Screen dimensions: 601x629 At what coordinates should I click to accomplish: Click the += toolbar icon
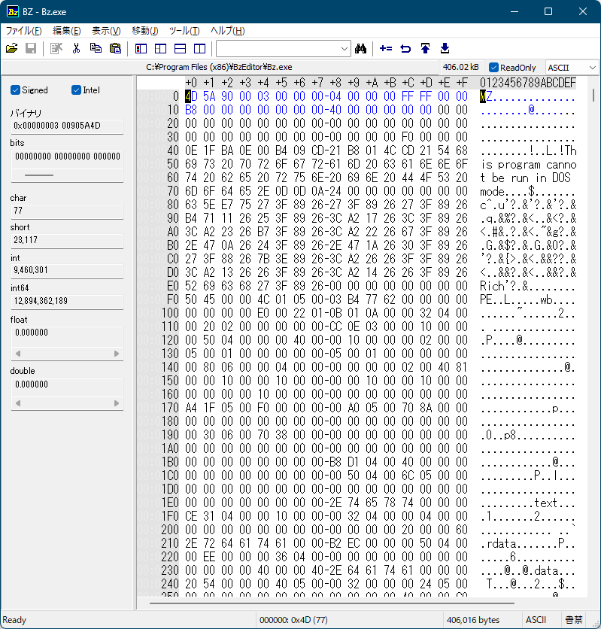tap(386, 49)
